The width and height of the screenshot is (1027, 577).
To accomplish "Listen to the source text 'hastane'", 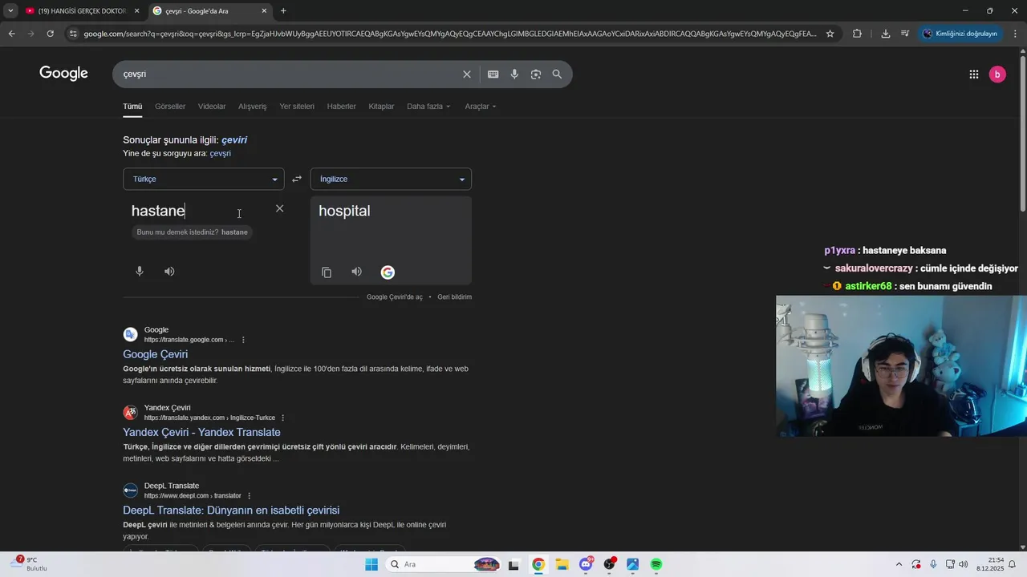I will [x=169, y=271].
